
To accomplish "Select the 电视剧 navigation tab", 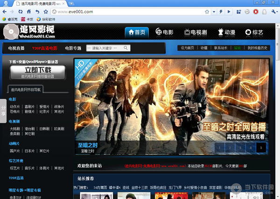I will click(x=196, y=32).
